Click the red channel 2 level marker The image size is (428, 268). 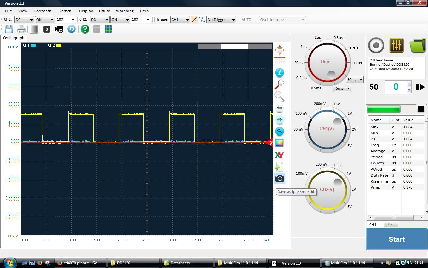[x=269, y=143]
